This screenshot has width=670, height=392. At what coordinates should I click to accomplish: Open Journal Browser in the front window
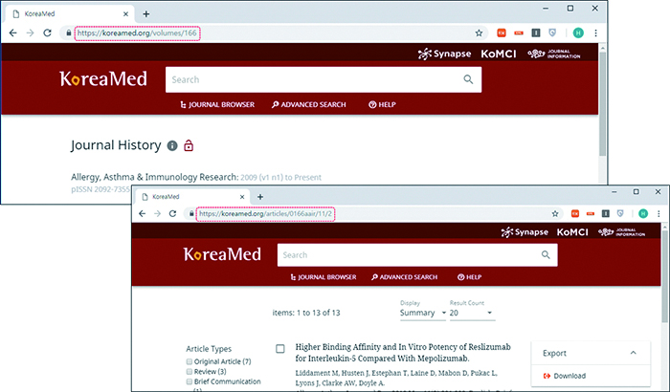[324, 277]
